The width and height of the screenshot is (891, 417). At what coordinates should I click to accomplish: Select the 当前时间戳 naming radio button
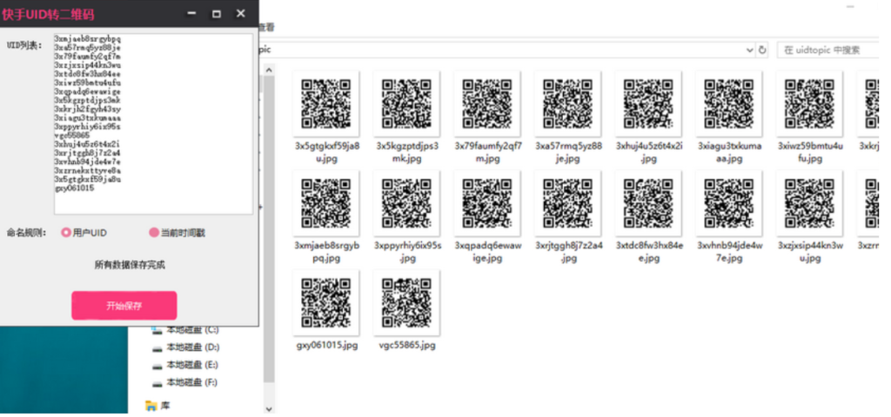154,233
